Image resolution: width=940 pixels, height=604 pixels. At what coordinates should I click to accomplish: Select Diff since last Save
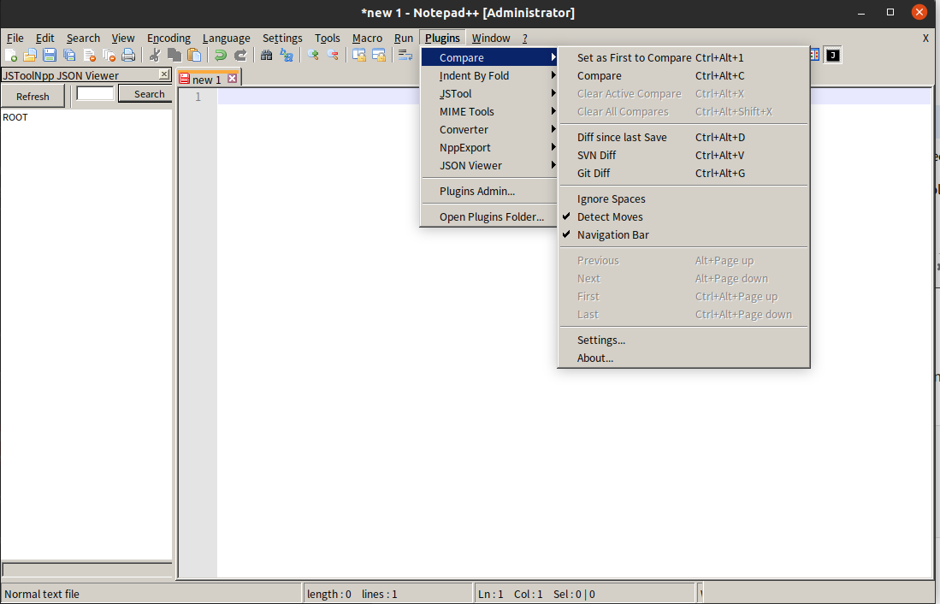tap(683, 138)
